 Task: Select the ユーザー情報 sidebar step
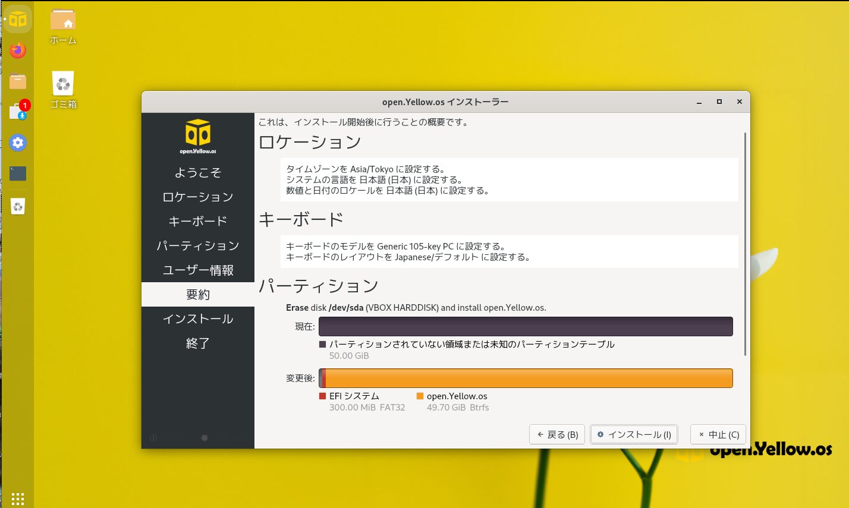(198, 270)
